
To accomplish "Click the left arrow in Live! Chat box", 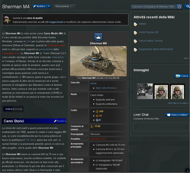I will [136, 127].
